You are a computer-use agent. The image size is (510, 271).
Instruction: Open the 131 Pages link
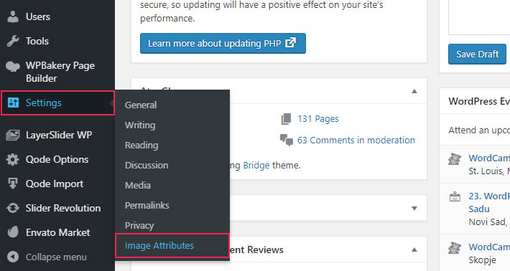[x=317, y=119]
